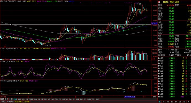Click the 24.32 price label on the axis
This screenshot has width=191, height=103.
(153, 23)
